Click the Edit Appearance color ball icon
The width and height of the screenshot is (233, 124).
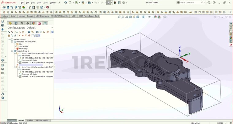pyautogui.click(x=155, y=17)
